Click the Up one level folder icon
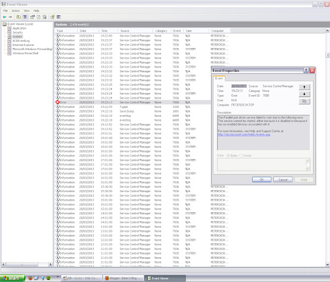This screenshot has height=282, width=330. pos(19,17)
